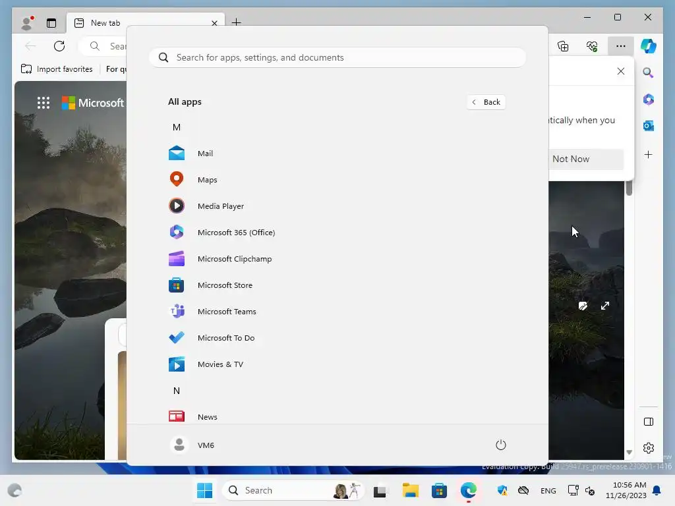Open Edge Browser essentials heart icon

(x=592, y=46)
